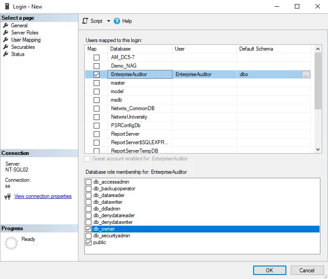Image resolution: width=328 pixels, height=279 pixels.
Task: Close the Login - New dialog
Action: 318,6
